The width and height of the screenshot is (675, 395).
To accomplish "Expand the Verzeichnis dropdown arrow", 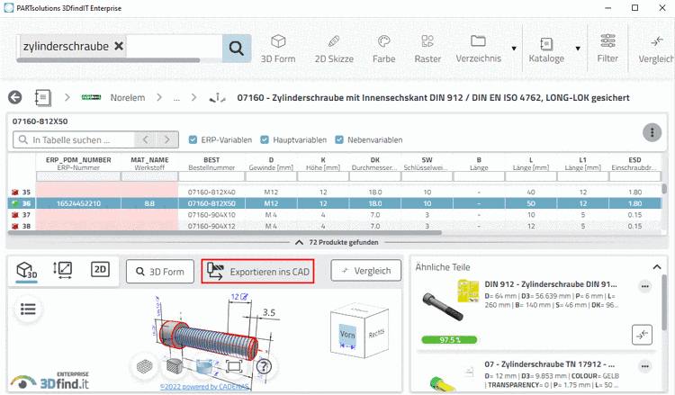I will tap(514, 49).
